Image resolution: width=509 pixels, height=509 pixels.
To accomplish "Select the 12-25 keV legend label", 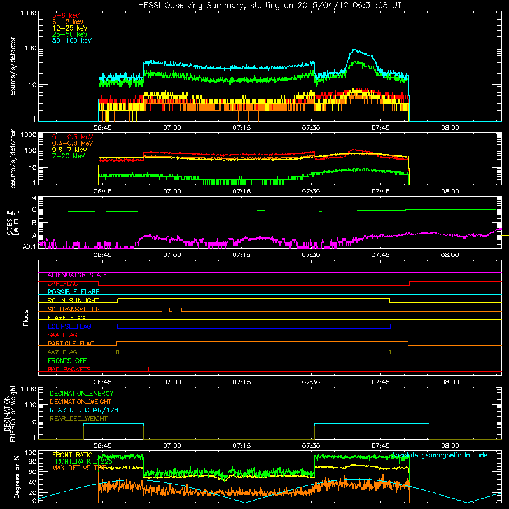I will [x=70, y=28].
